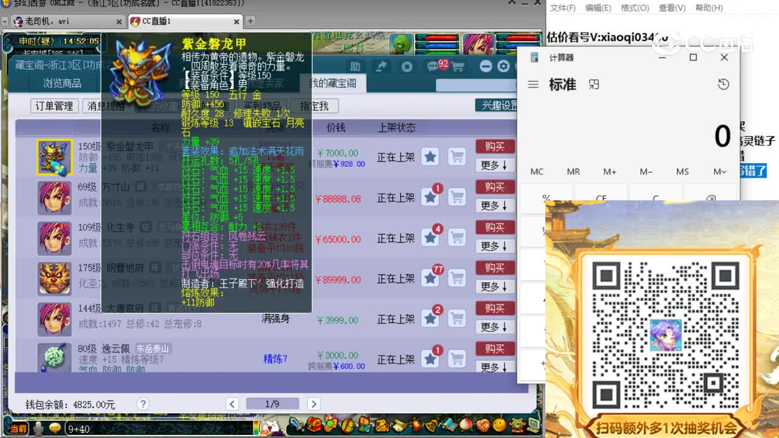Screen dimensions: 779x438
Task: Open the gear settings icon in header
Action: (x=503, y=67)
